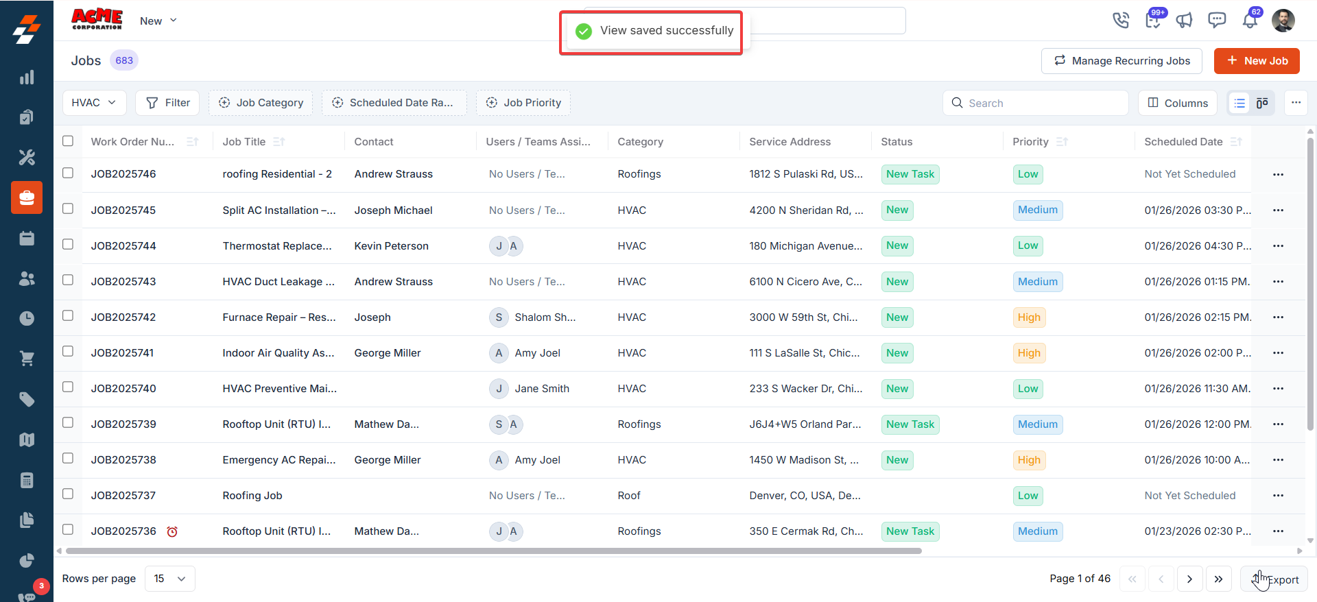This screenshot has width=1317, height=602.
Task: Click the Search jobs input field
Action: [x=1036, y=103]
